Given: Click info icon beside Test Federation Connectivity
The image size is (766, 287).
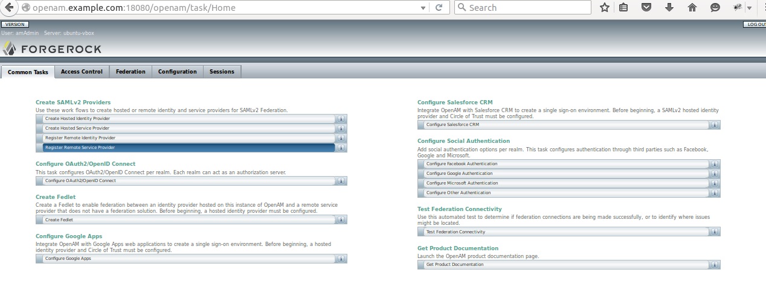Looking at the screenshot, I should point(714,232).
